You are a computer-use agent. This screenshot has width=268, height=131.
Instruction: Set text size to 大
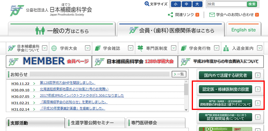[197, 4]
